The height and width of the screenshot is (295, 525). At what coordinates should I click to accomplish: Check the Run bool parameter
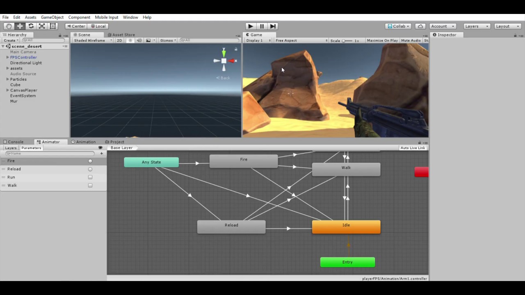click(90, 177)
